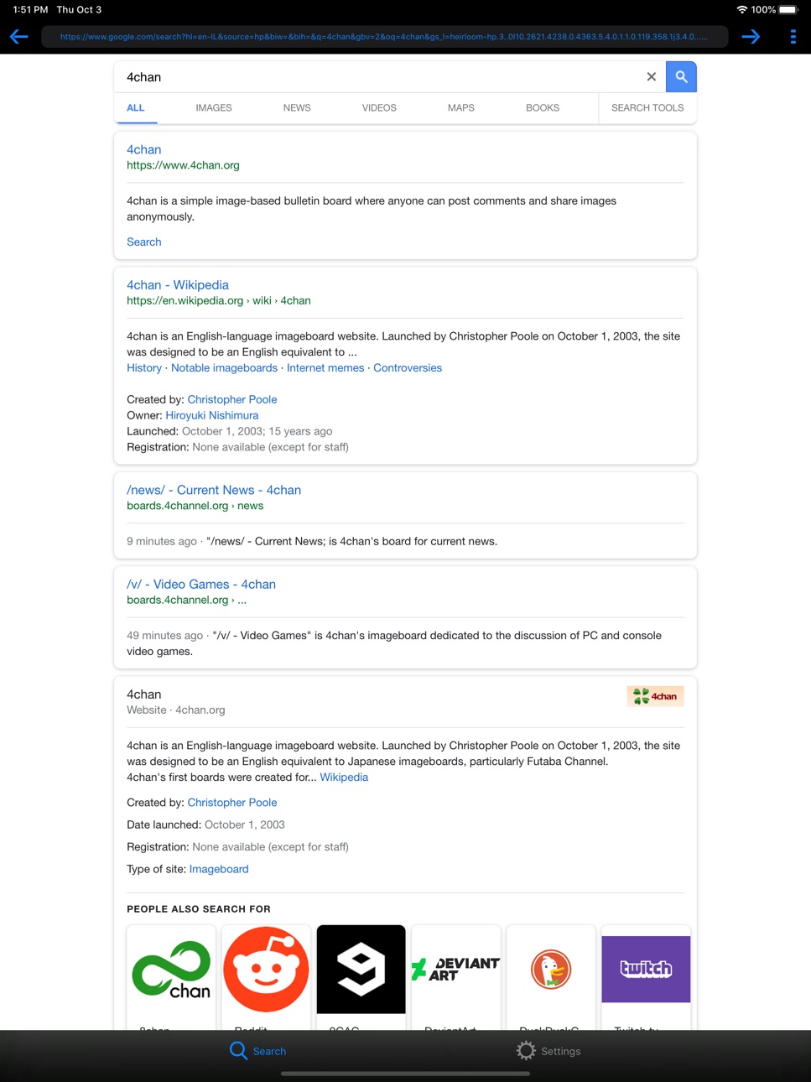Switch to the Images tab

tap(214, 107)
